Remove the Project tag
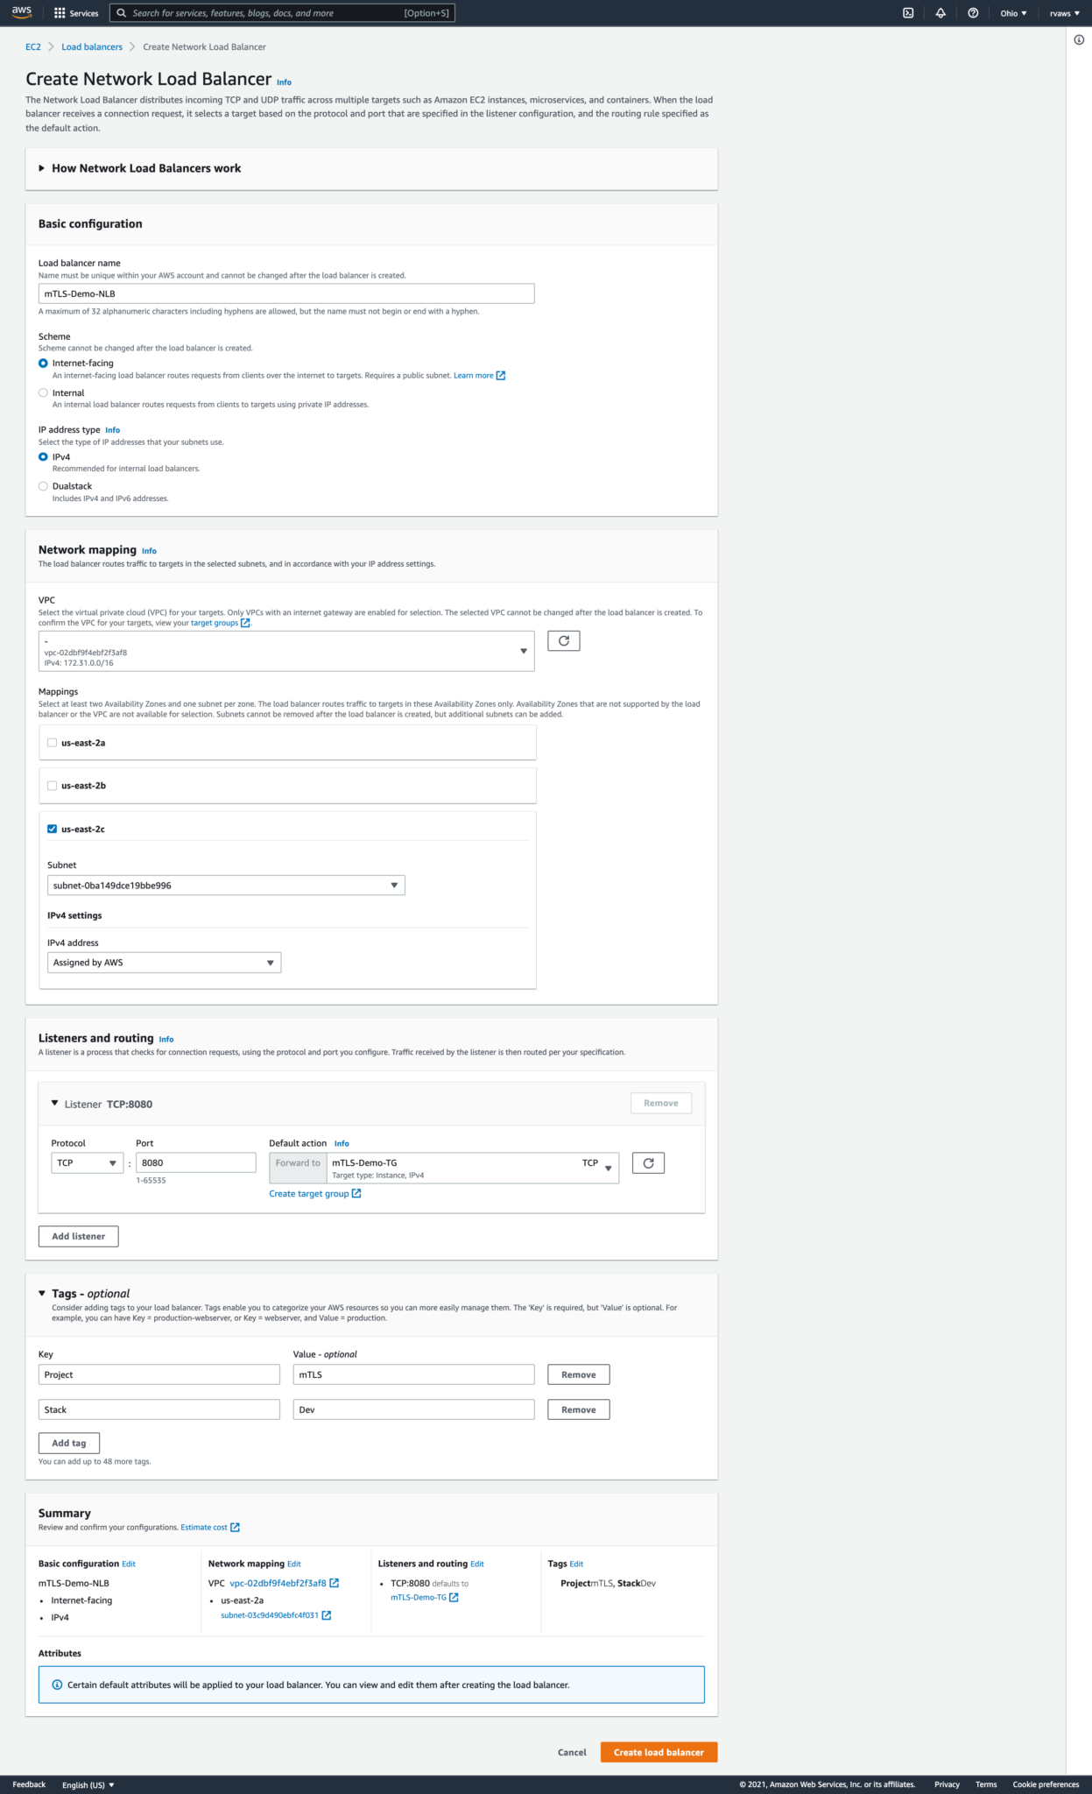The image size is (1092, 1794). [579, 1374]
